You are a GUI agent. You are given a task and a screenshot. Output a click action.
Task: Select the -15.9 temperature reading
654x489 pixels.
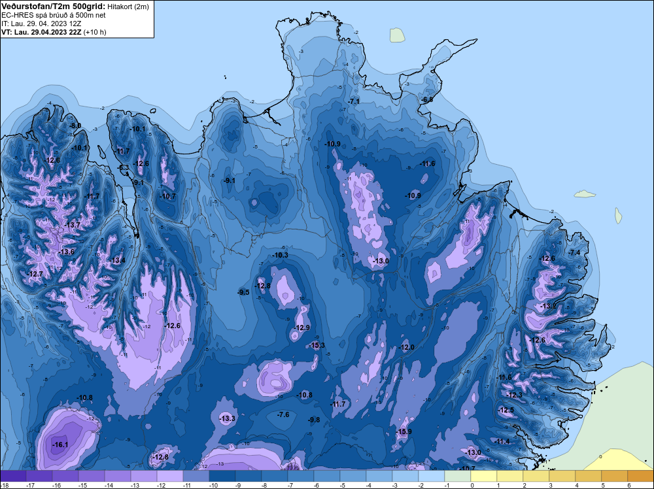[x=404, y=431]
